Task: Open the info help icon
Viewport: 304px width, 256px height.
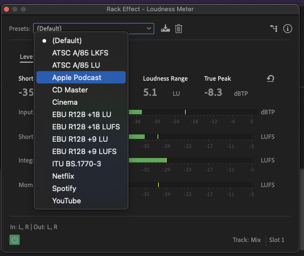Action: click(x=288, y=29)
